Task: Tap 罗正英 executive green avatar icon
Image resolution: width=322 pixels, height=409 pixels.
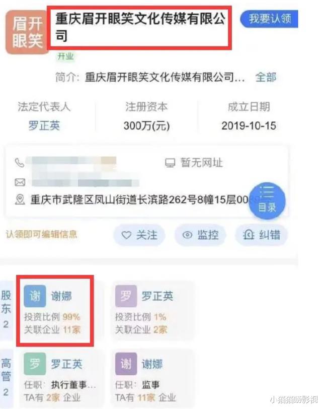Action: point(35,364)
